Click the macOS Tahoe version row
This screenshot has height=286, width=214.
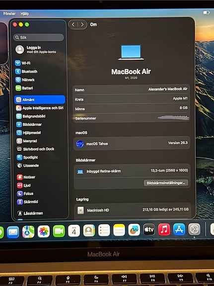click(x=132, y=143)
